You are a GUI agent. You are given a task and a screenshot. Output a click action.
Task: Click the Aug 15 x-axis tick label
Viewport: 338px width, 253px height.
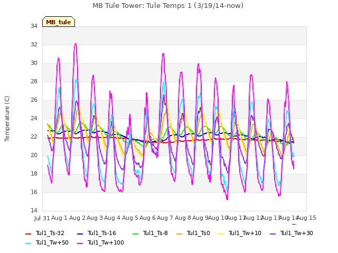[x=306, y=218]
